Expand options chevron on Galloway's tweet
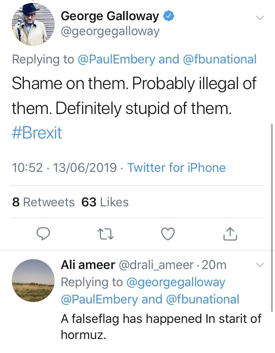This screenshot has width=275, height=353. click(x=260, y=18)
